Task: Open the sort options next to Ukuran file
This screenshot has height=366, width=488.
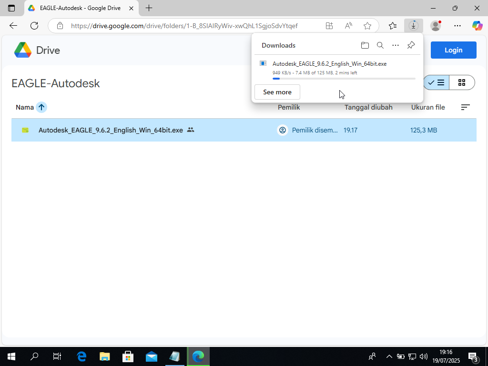Action: click(465, 107)
